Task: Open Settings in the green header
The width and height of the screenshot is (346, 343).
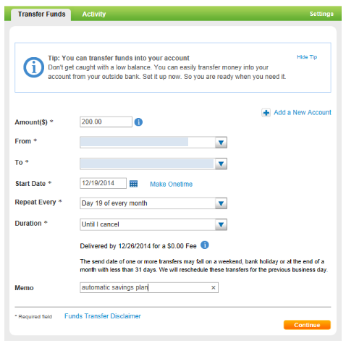Action: click(x=321, y=14)
